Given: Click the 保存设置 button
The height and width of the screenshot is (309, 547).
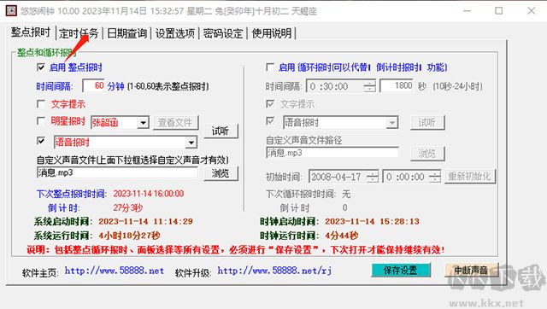Looking at the screenshot, I should point(401,271).
